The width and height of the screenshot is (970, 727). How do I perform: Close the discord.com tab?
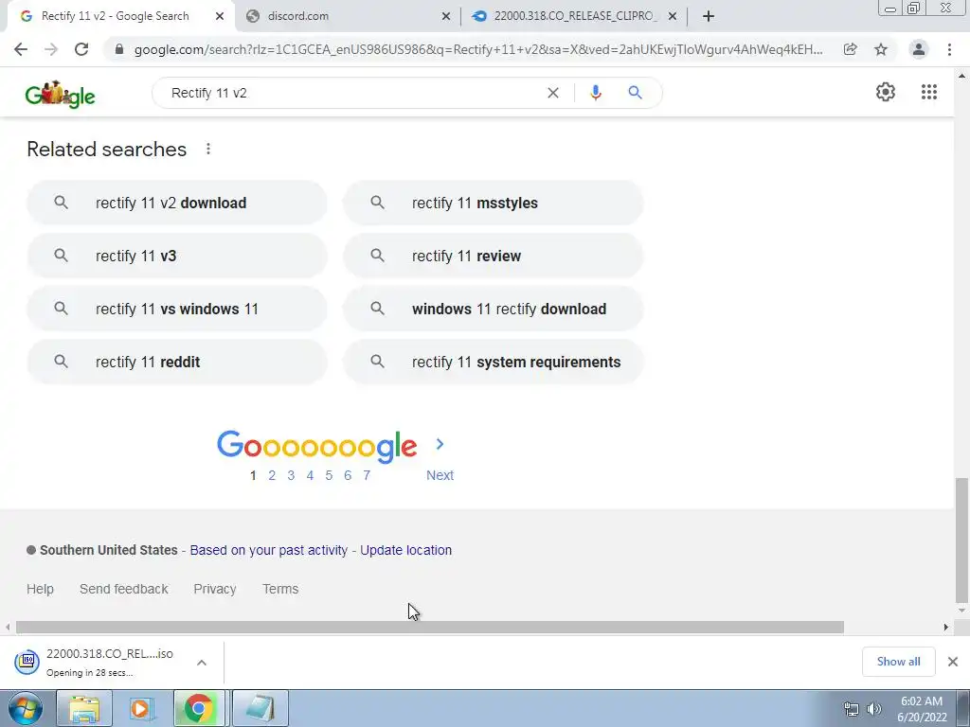446,17
